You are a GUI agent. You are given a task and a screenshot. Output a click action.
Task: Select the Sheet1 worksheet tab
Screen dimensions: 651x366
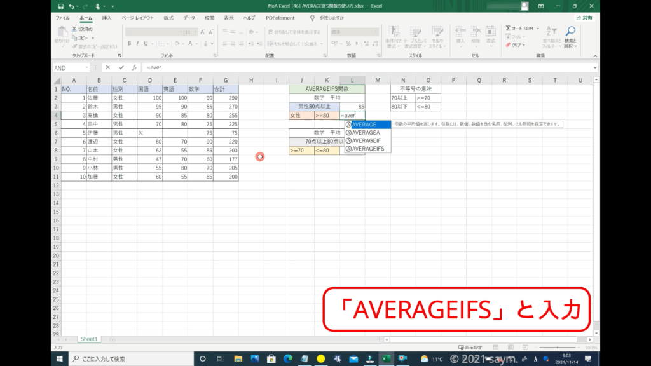tap(88, 339)
